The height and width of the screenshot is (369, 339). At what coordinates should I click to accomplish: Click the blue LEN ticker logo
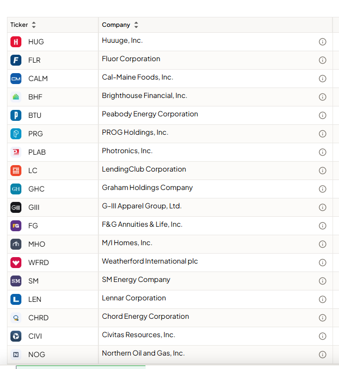click(16, 299)
